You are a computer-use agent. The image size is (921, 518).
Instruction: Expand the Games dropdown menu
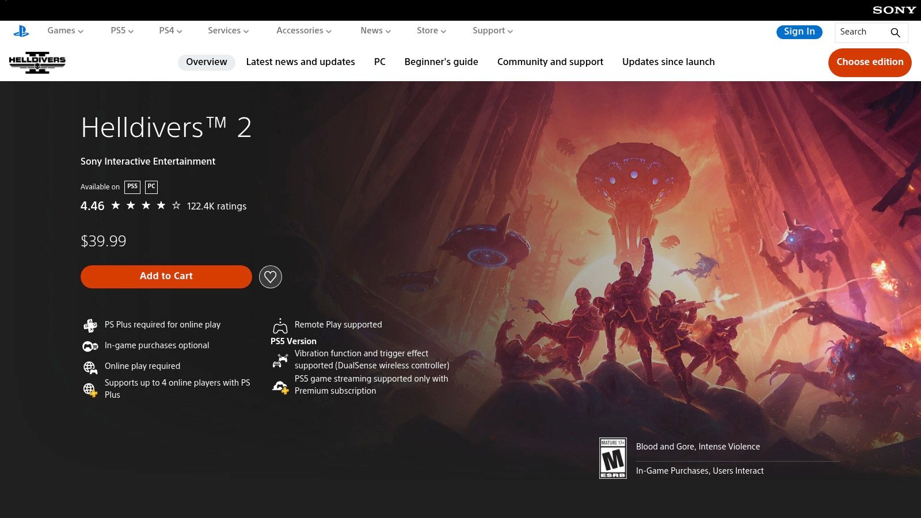[x=65, y=31]
